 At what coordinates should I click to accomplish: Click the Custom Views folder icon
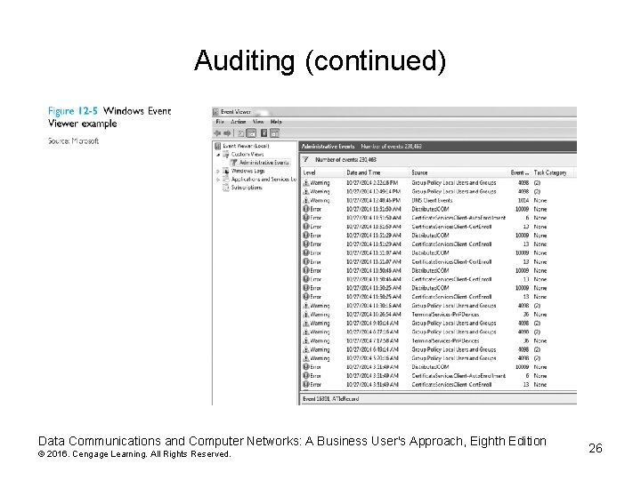click(225, 155)
